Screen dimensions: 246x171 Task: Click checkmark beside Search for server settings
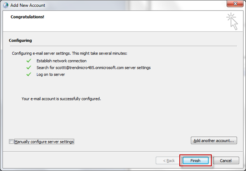point(28,68)
